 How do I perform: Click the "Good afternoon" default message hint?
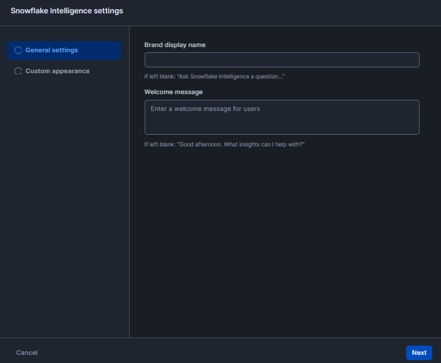click(x=224, y=145)
